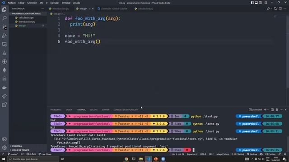Open Chrome from the Windows taskbar
289x162 pixels.
[126, 159]
